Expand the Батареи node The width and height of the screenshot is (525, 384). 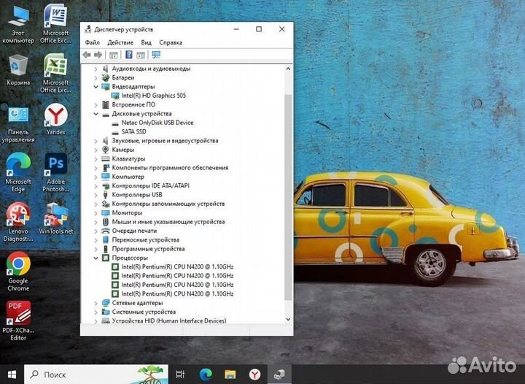tap(96, 77)
